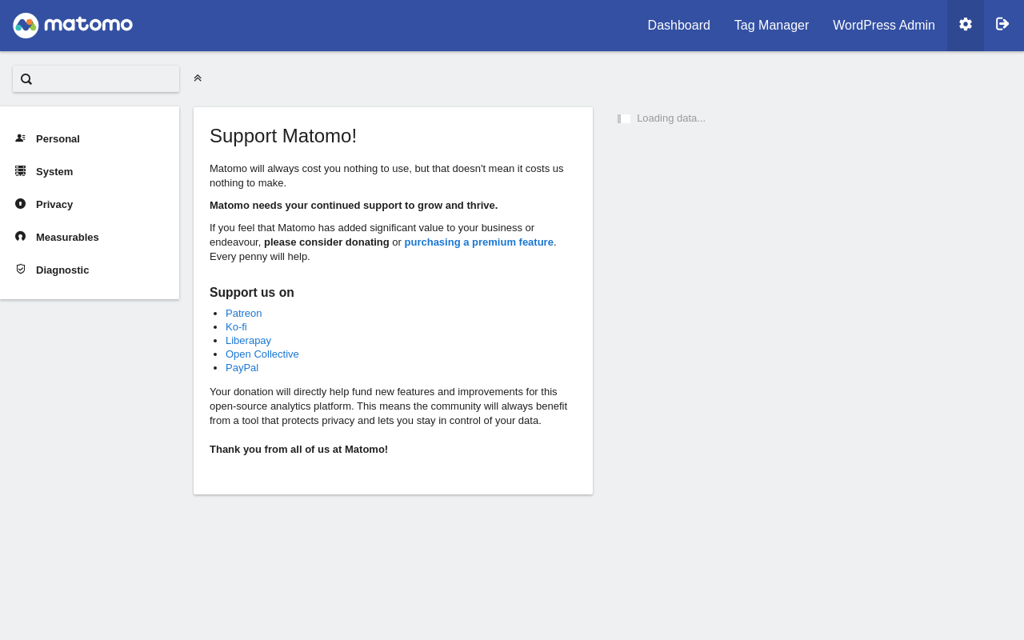Click the sign out icon
The width and height of the screenshot is (1024, 640).
click(x=1002, y=25)
